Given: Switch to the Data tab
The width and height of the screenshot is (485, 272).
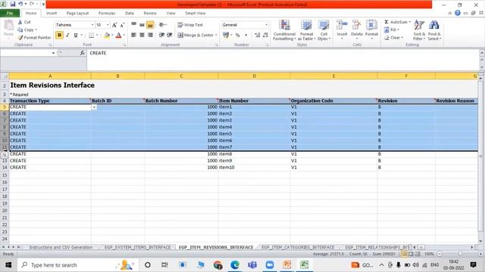Looking at the screenshot, I should [130, 14].
